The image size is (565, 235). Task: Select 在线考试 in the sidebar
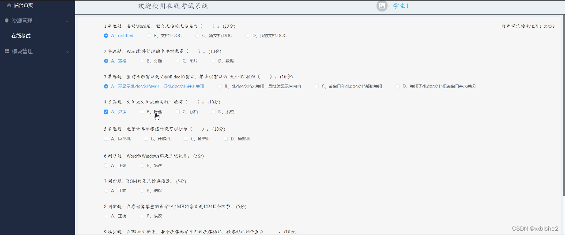21,36
